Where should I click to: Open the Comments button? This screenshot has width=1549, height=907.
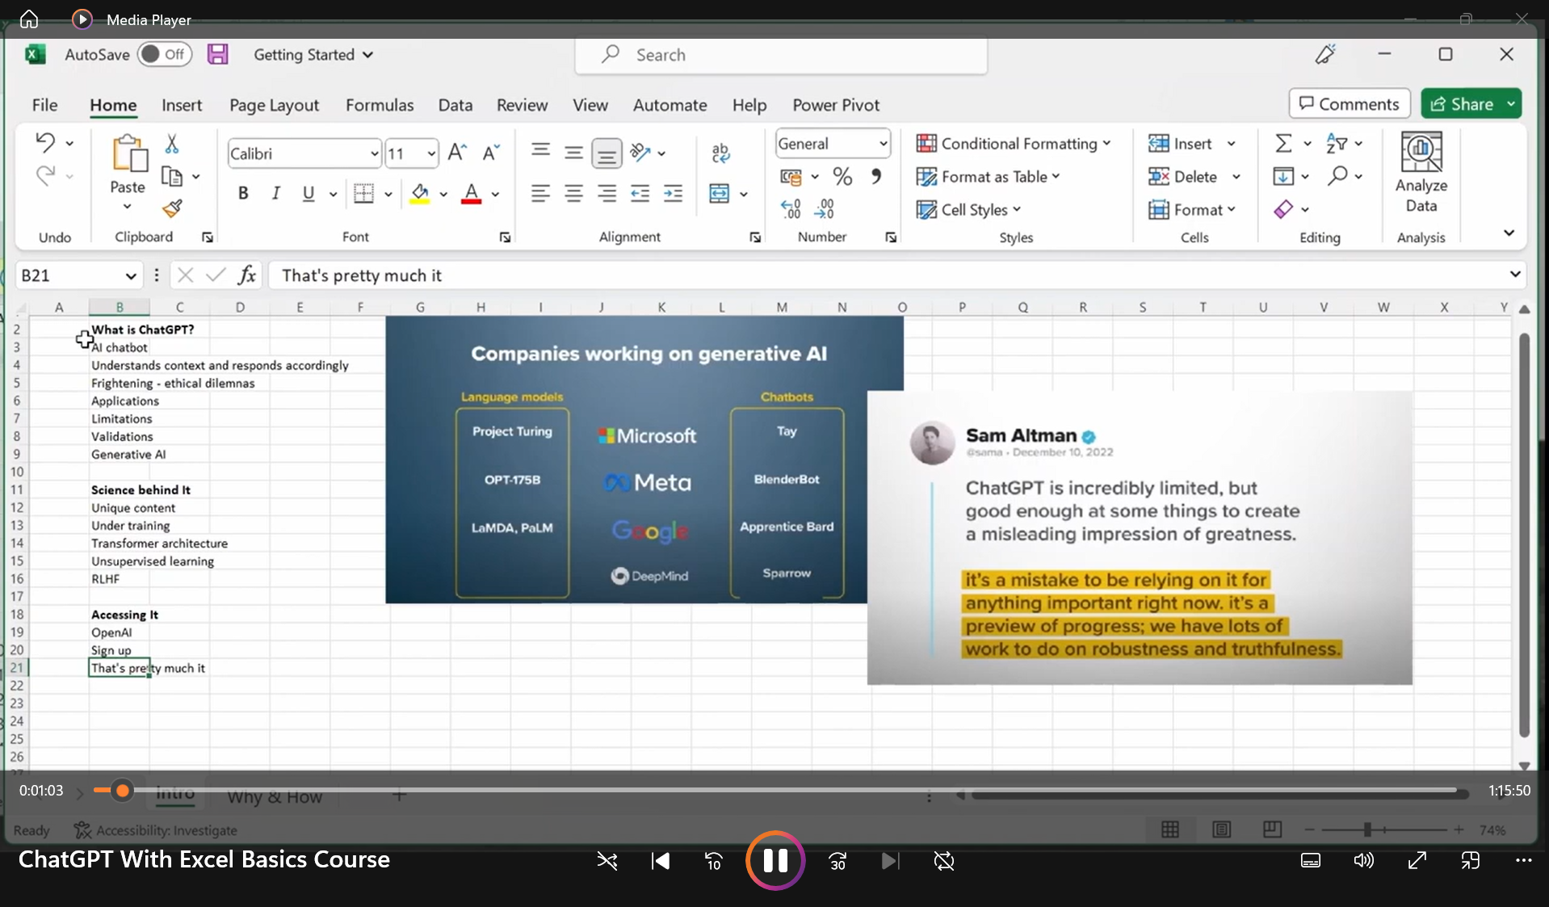(x=1349, y=104)
